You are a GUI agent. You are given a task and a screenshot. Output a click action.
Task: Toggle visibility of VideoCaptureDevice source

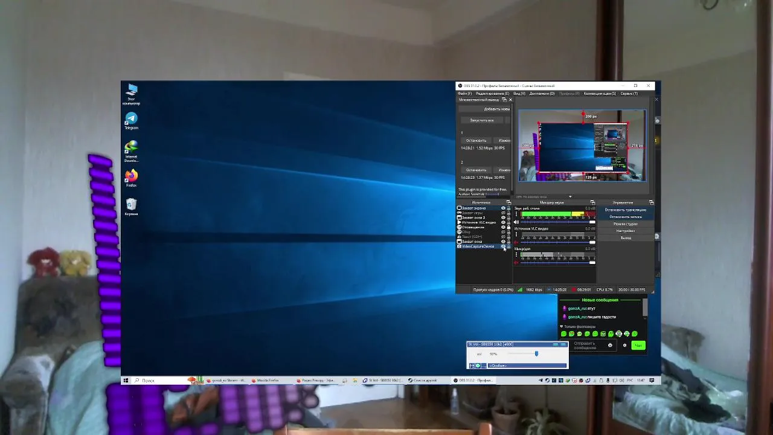click(503, 246)
